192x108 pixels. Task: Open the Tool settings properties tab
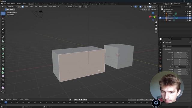pyautogui.click(x=160, y=43)
